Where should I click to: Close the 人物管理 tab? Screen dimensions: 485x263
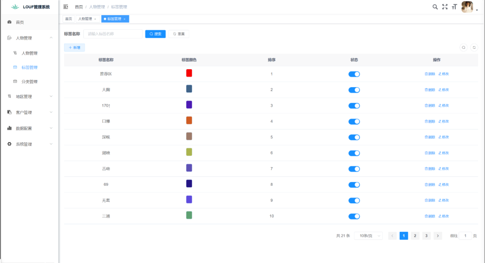(95, 19)
